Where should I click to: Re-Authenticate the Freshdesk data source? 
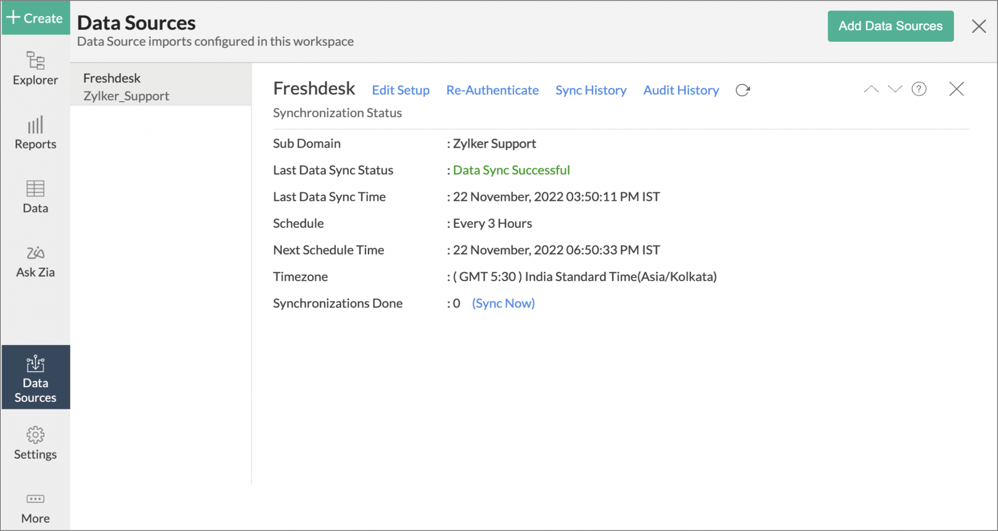click(492, 90)
